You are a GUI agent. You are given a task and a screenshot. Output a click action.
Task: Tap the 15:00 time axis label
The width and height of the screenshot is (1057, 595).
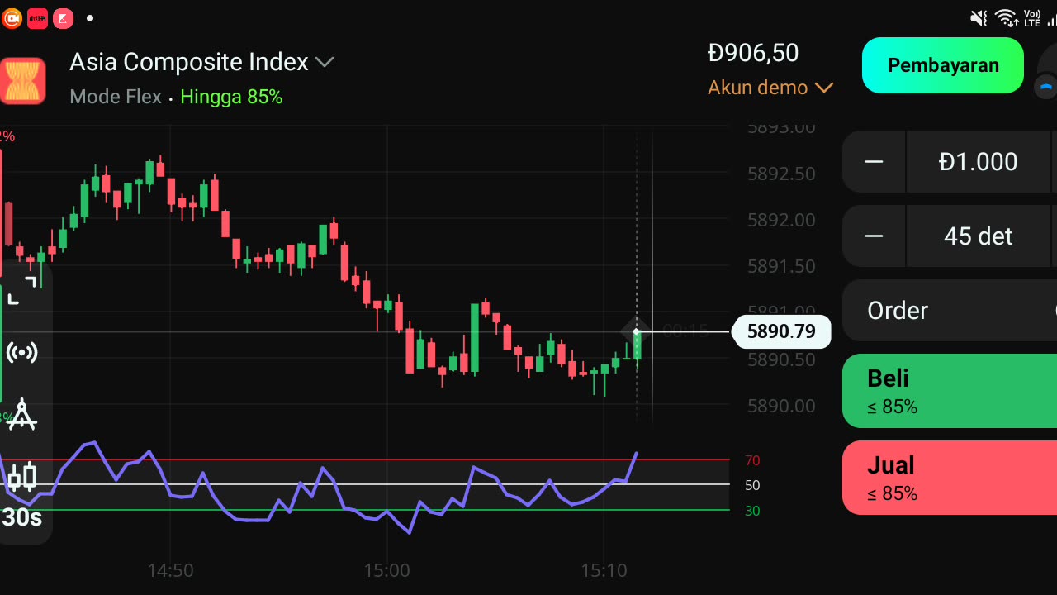pyautogui.click(x=386, y=570)
